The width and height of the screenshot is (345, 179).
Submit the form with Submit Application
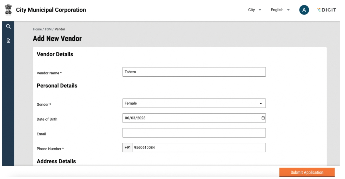(x=307, y=172)
